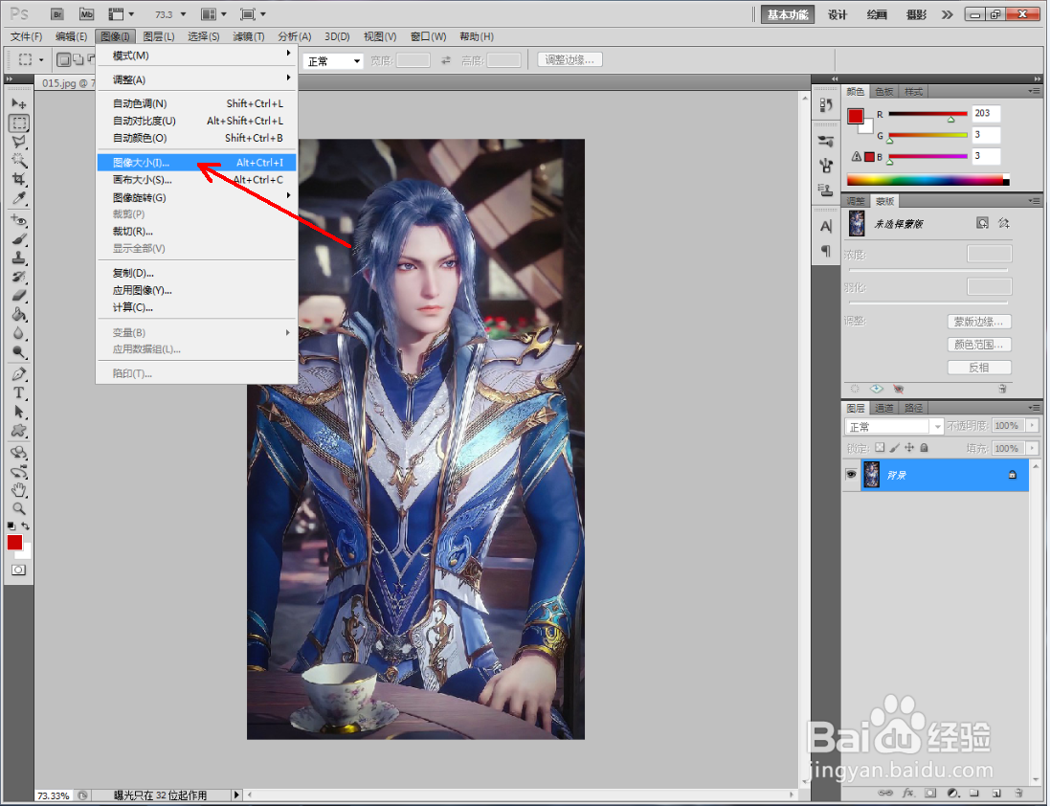Adjust the R red channel slider

950,119
